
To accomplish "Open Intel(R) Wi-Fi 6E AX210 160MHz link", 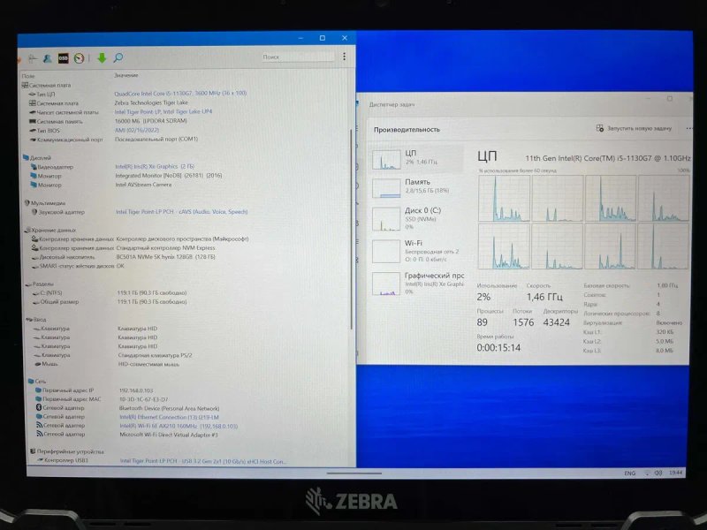I will tap(179, 426).
